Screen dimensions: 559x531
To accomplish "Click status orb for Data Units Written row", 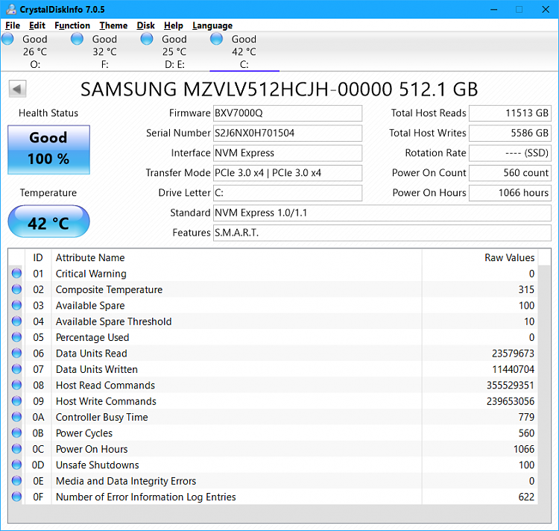I will pyautogui.click(x=16, y=368).
